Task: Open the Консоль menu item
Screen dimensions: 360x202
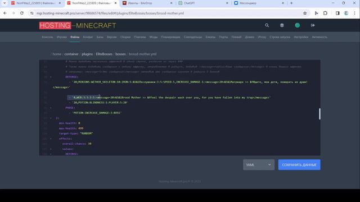Action: [47, 37]
